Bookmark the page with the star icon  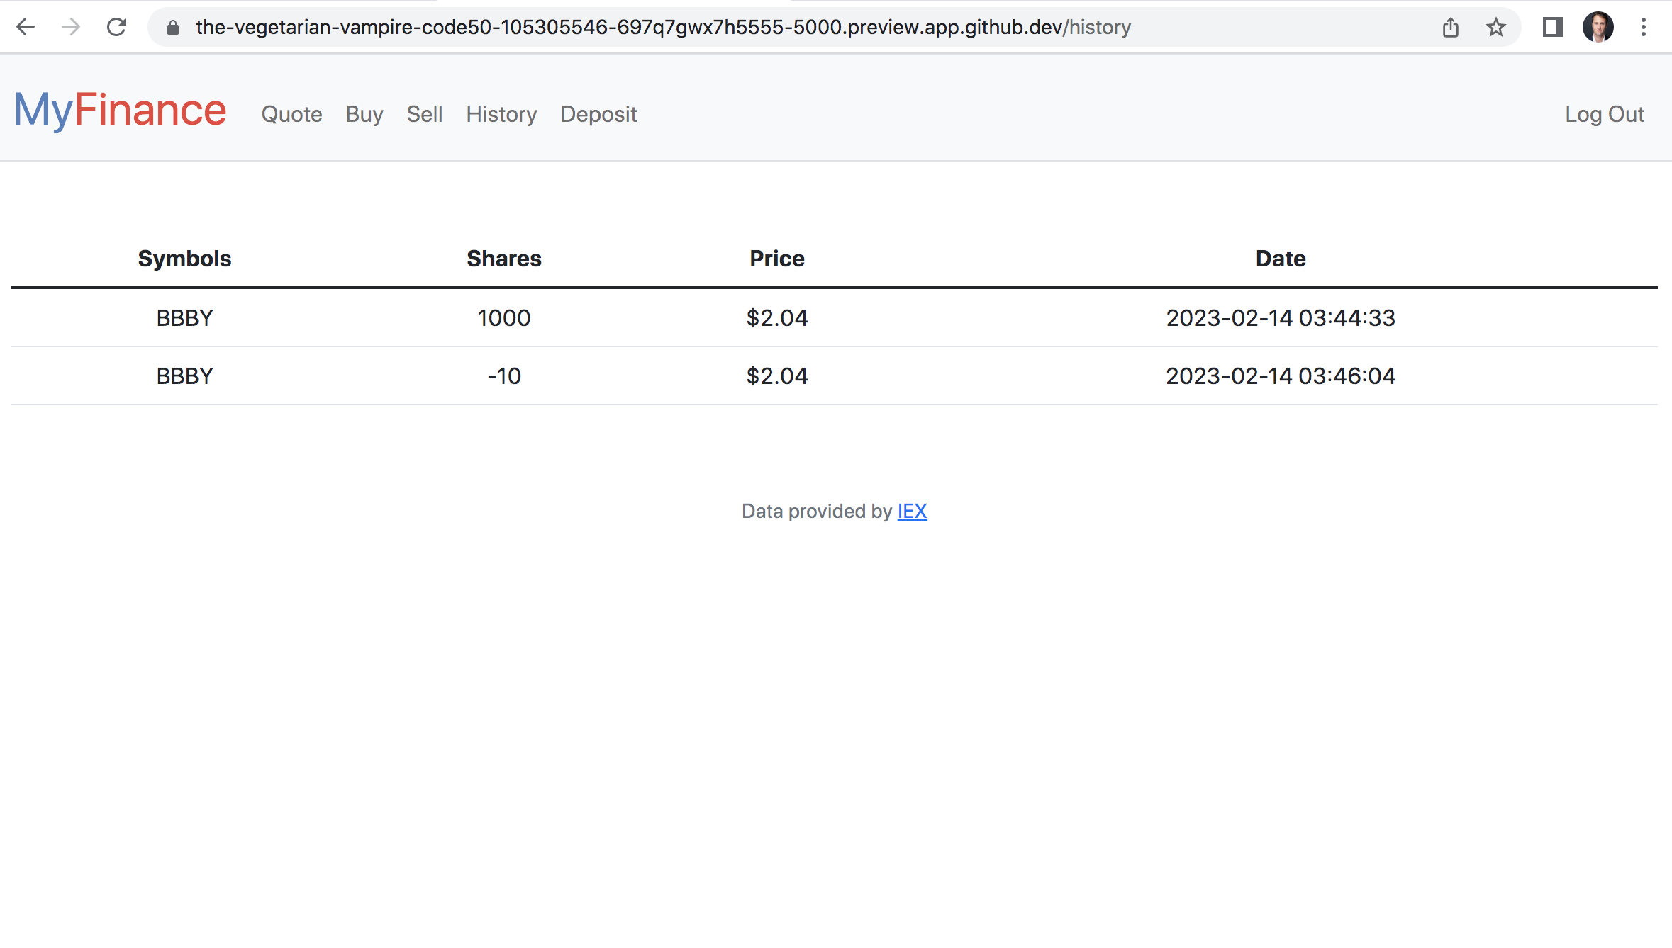coord(1495,27)
